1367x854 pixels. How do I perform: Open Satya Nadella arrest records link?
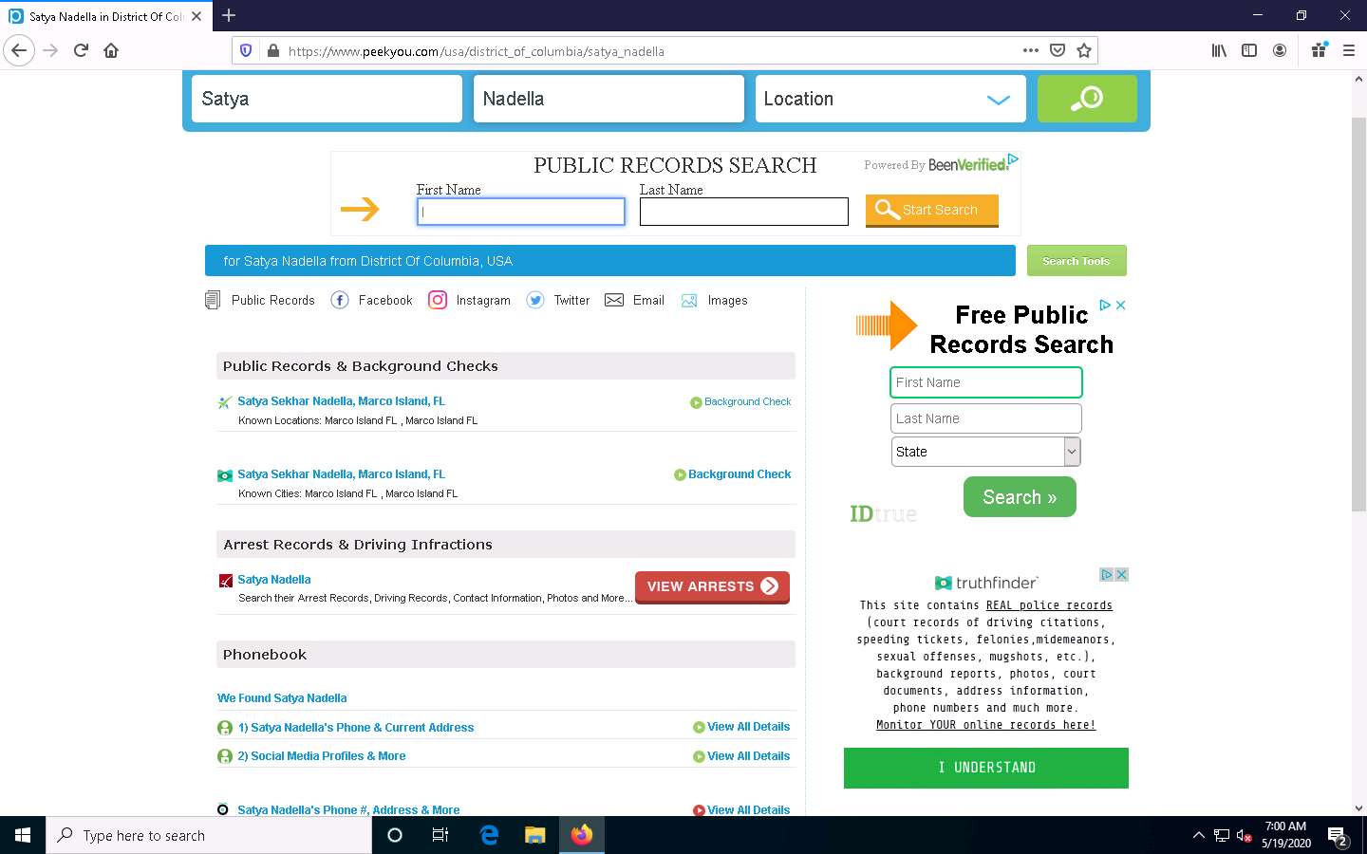(x=274, y=580)
